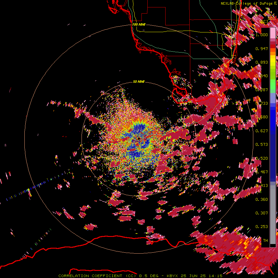Select the 0.307 scale value
Screen dimensions: 278x278
(x=262, y=213)
